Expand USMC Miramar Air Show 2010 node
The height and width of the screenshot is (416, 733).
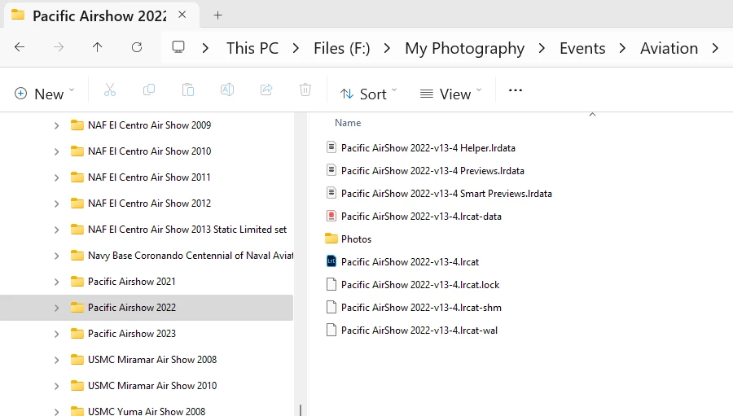(56, 387)
